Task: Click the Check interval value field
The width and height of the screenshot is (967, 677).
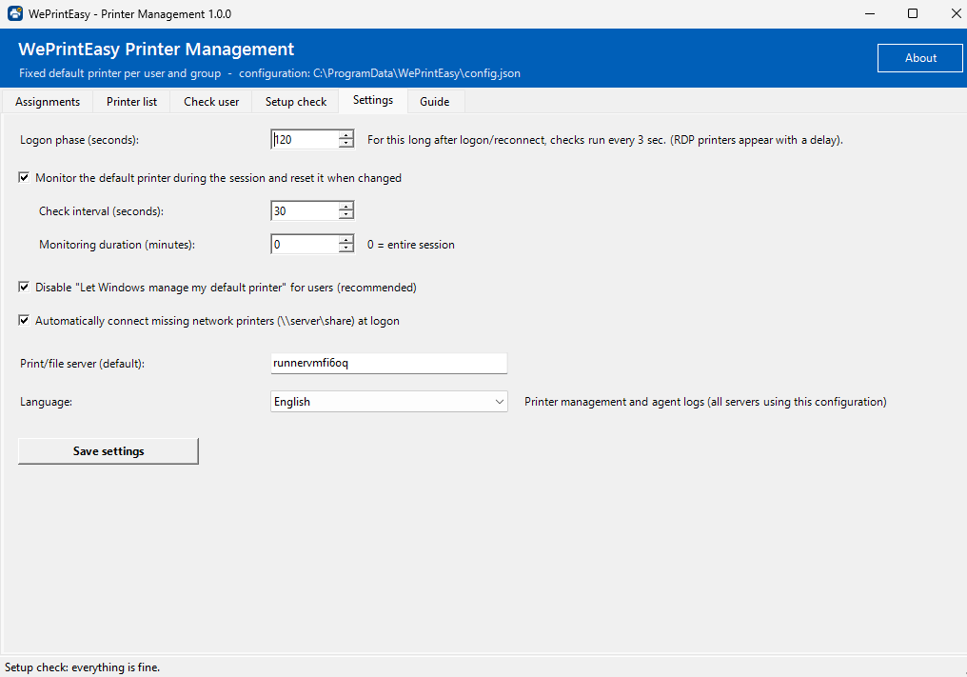Action: coord(306,211)
